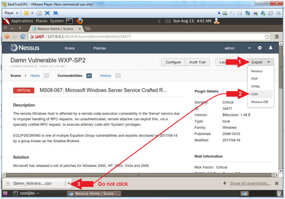
Task: Click the volume speaker icon in panel
Action: coord(159,21)
